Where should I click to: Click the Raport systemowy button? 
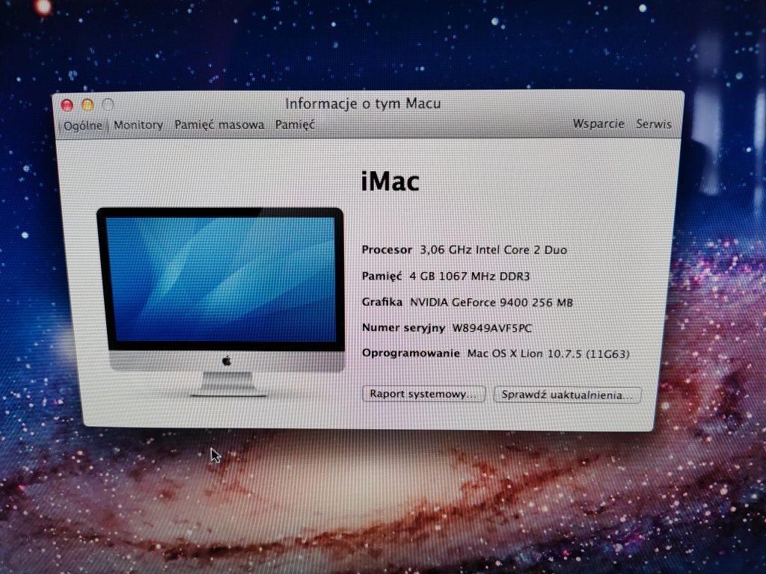point(423,394)
